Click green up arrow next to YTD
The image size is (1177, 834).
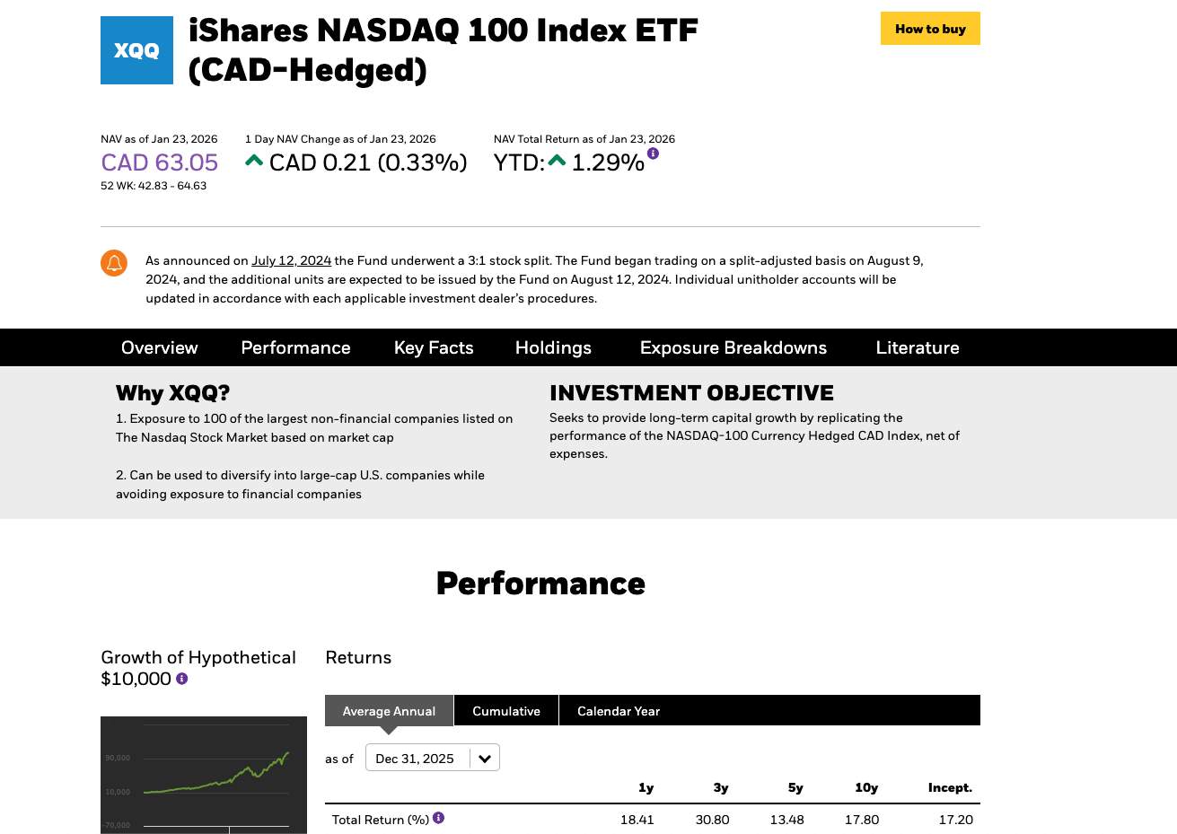coord(558,161)
